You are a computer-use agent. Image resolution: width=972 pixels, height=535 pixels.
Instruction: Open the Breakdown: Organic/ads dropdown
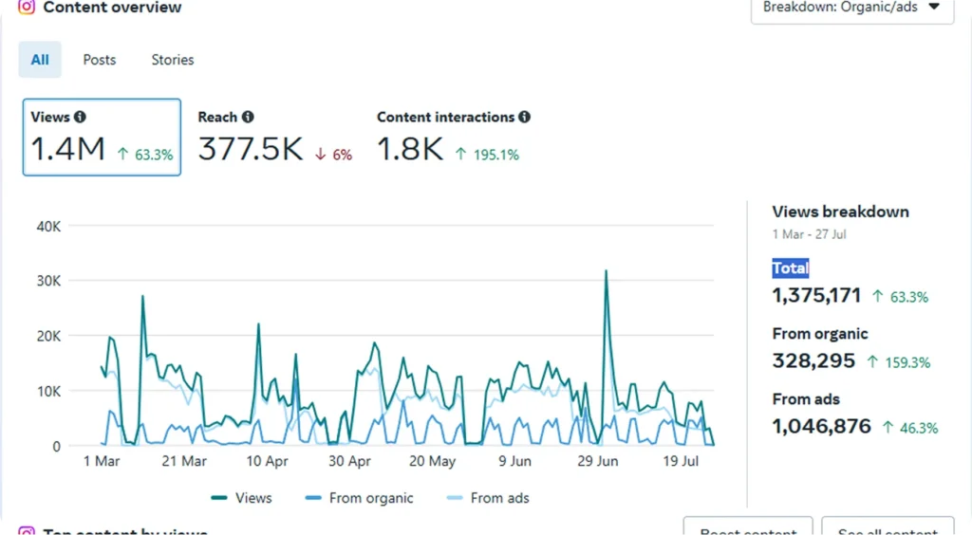point(851,8)
